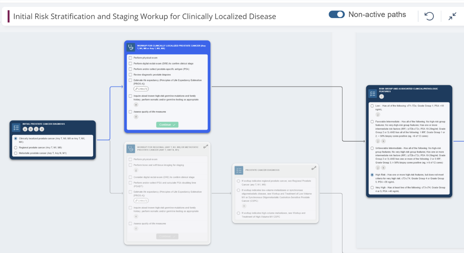The height and width of the screenshot is (253, 464).
Task: Click footnote 'b' on Initial Prostate Cancer Diagnosis
Action: 31,129
